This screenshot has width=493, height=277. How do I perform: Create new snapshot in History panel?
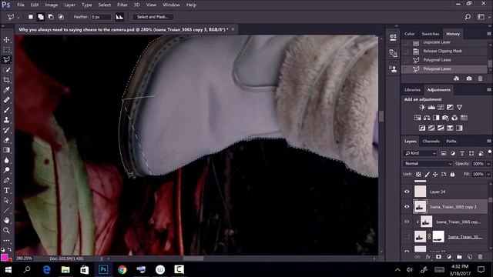[469, 78]
